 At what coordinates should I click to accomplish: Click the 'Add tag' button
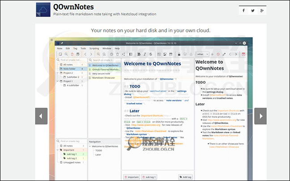point(185,177)
